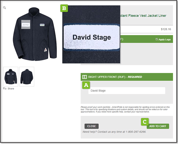This screenshot has height=144, width=178.
Task: Select the front view jacket thumbnail
Action: 11,77
